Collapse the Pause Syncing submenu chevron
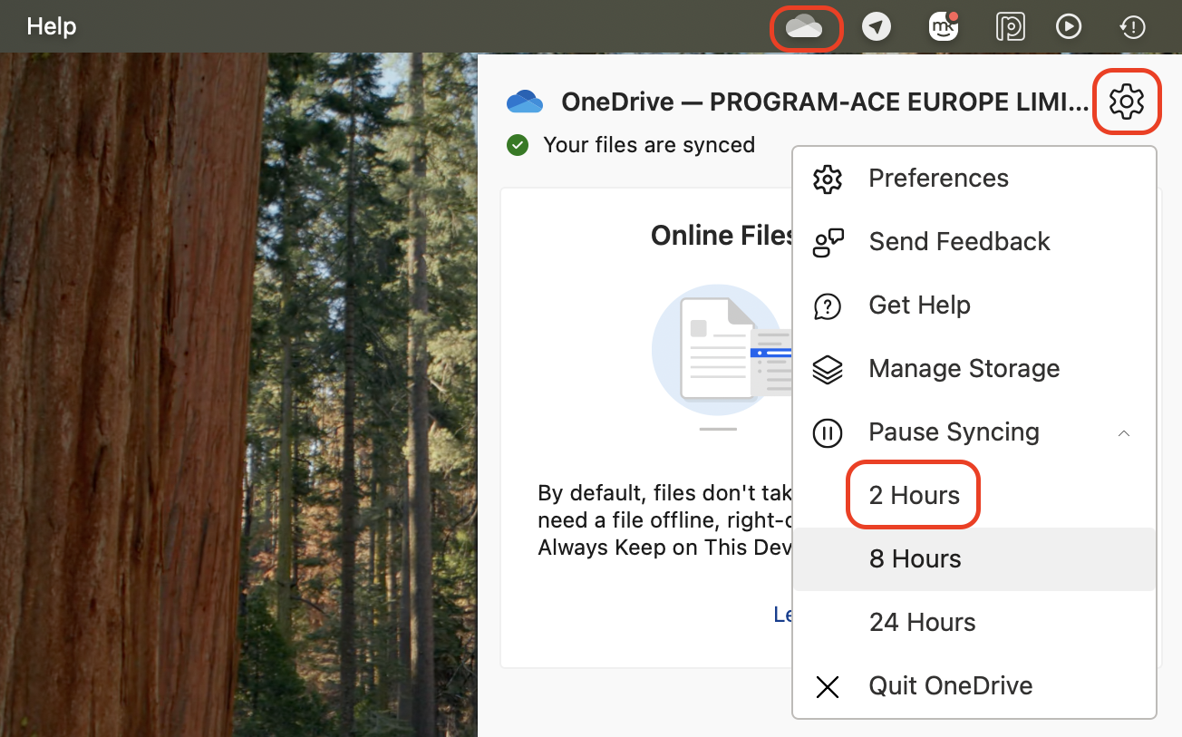This screenshot has height=737, width=1182. pyautogui.click(x=1124, y=433)
